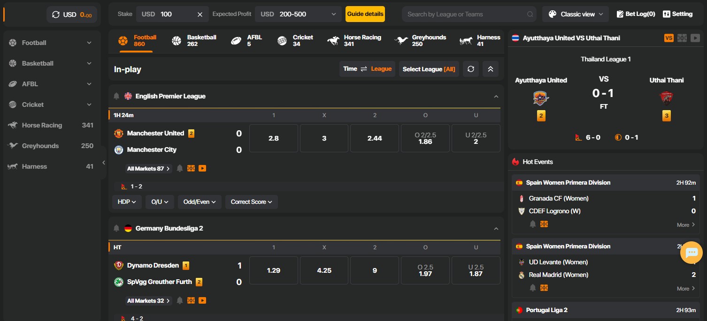Select the Horse Racing sport icon
The width and height of the screenshot is (707, 321).
333,40
